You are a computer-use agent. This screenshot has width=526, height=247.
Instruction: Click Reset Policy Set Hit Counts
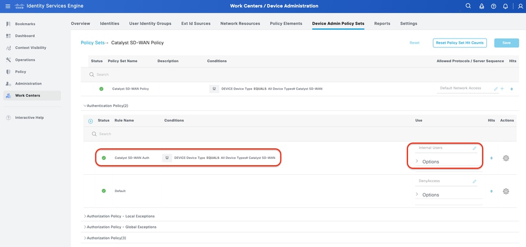460,43
